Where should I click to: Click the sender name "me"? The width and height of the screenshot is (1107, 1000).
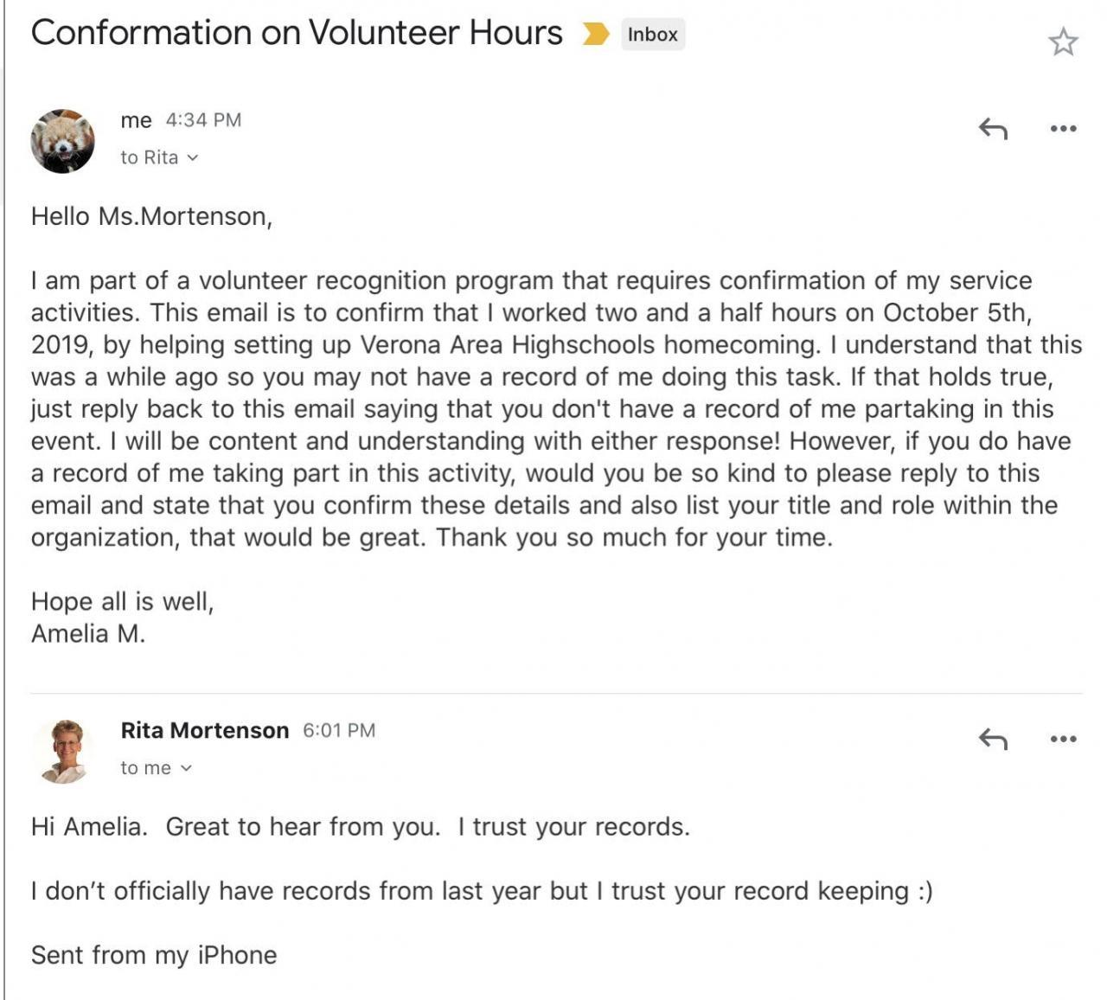(x=136, y=120)
